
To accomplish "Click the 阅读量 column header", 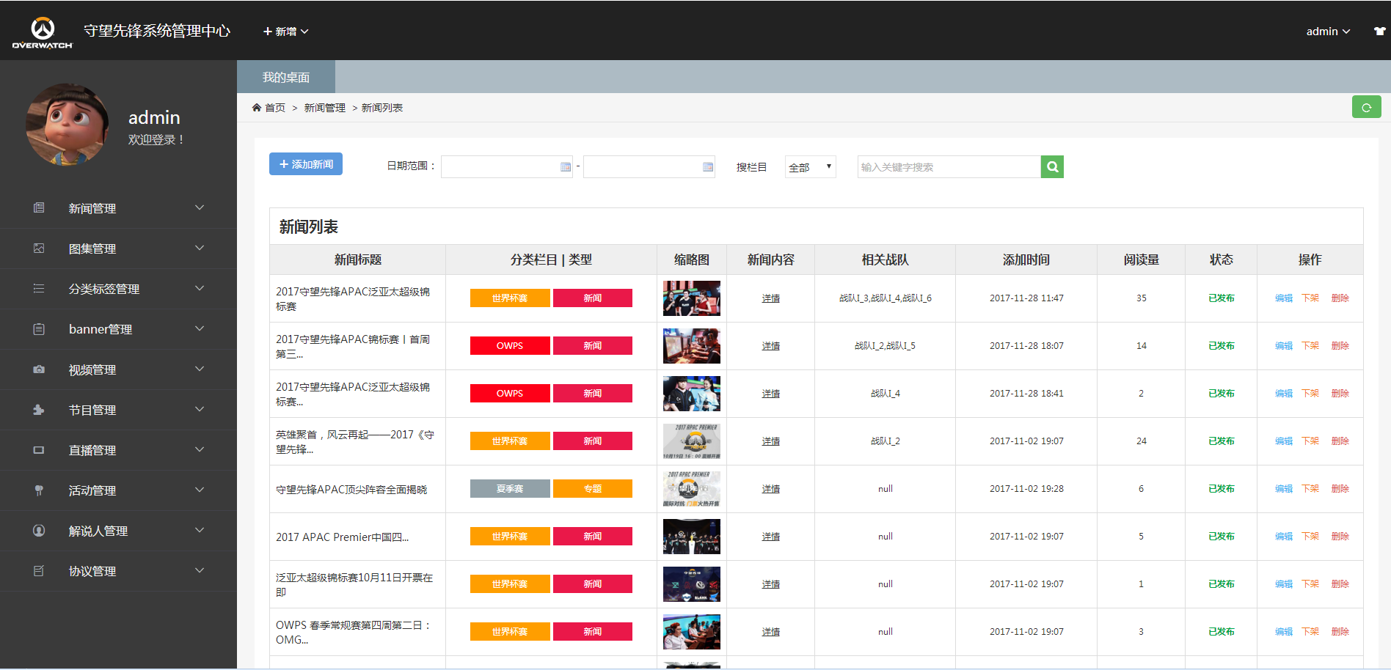I will point(1141,259).
